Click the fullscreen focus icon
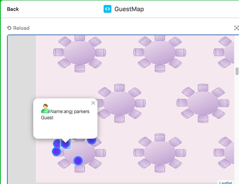239x184 pixels. tap(236, 28)
